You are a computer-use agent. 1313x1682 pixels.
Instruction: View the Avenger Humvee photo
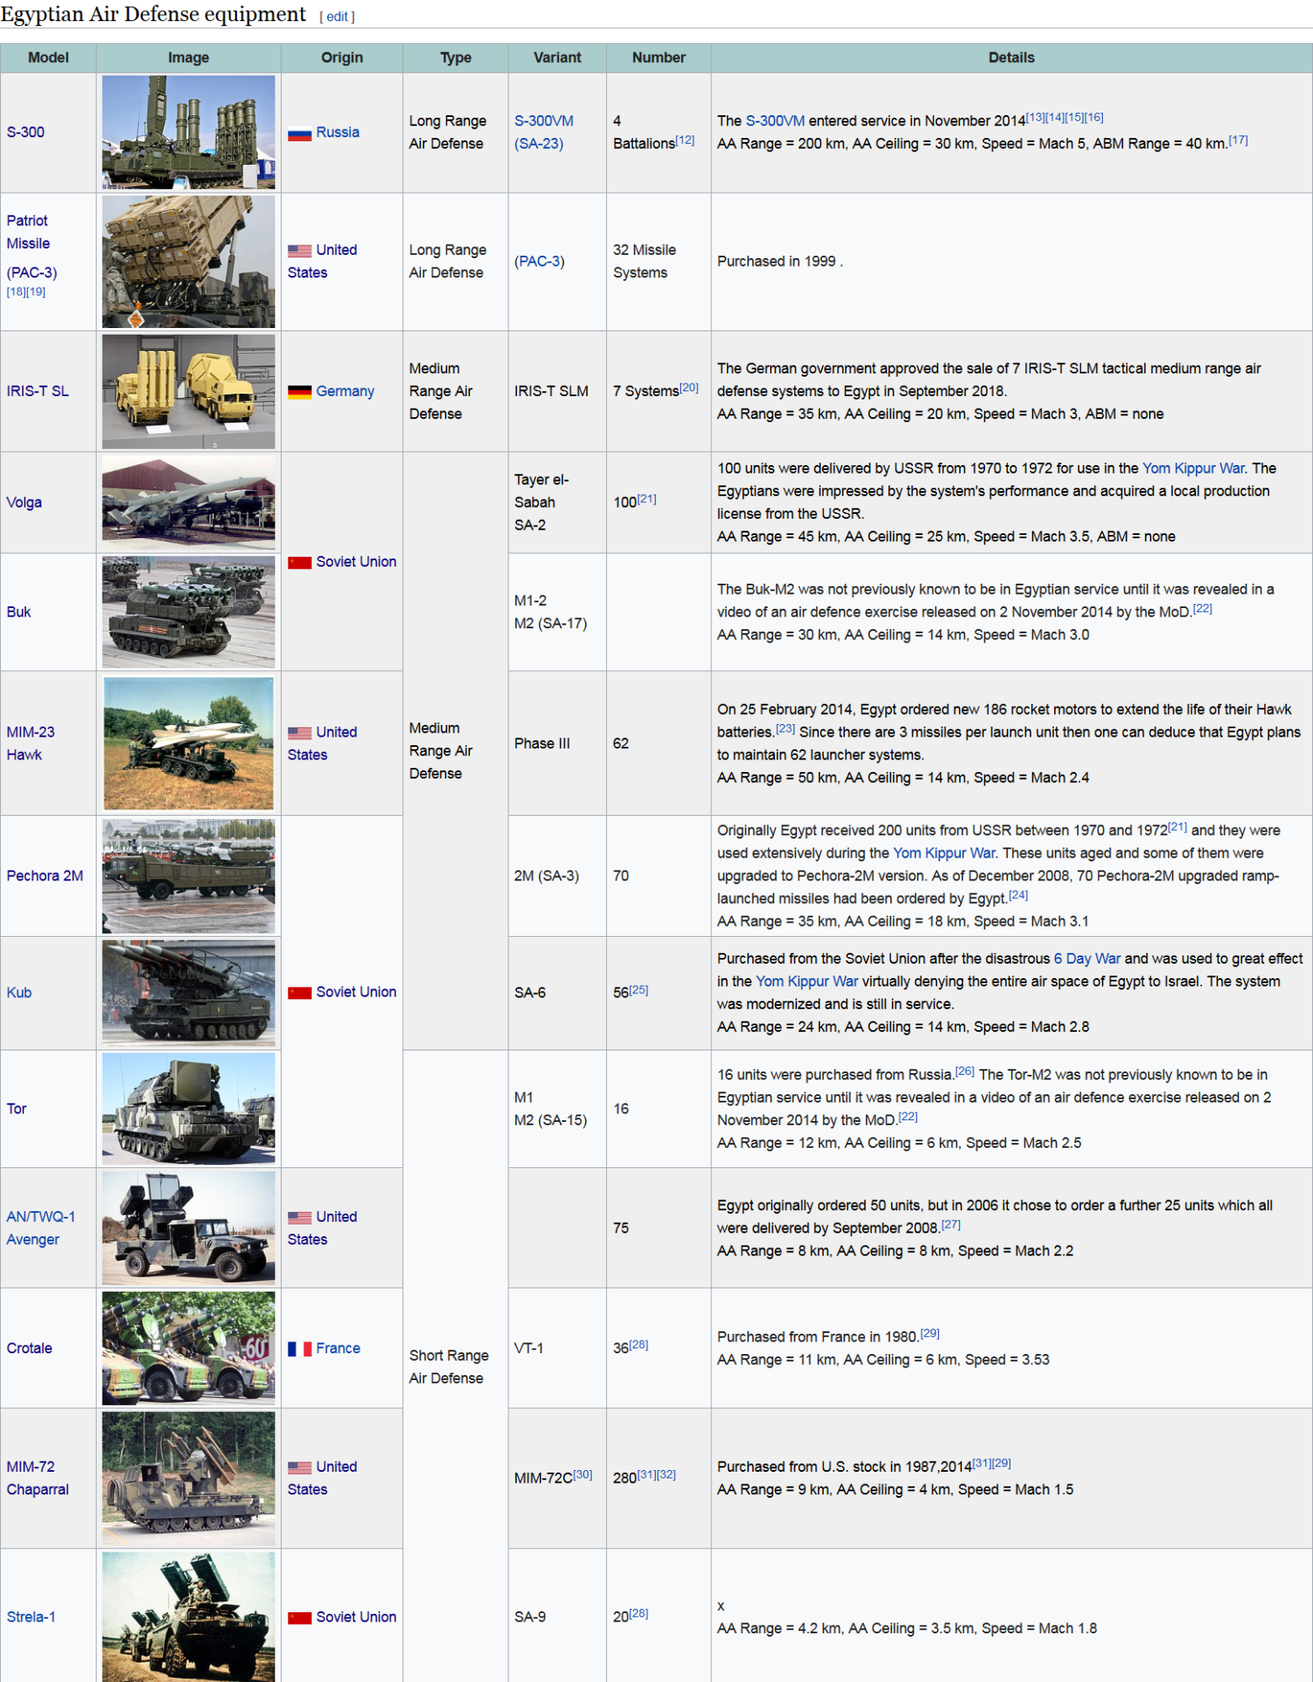188,1228
